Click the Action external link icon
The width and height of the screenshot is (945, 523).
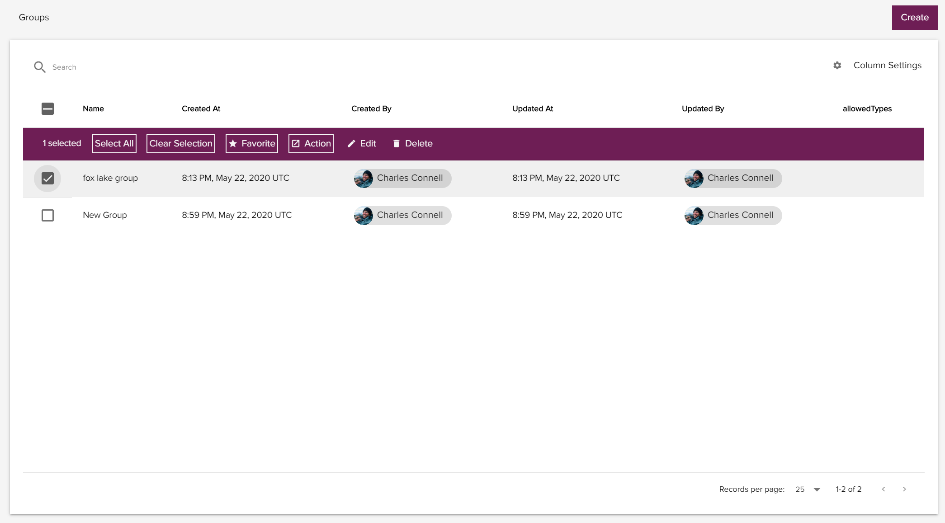click(x=296, y=143)
